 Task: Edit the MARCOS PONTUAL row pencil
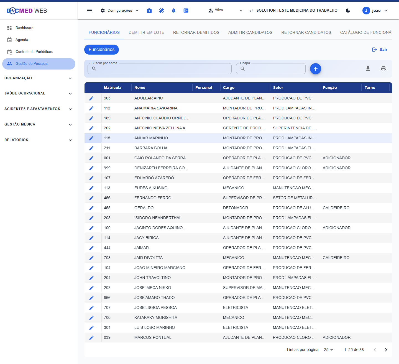[x=91, y=338]
